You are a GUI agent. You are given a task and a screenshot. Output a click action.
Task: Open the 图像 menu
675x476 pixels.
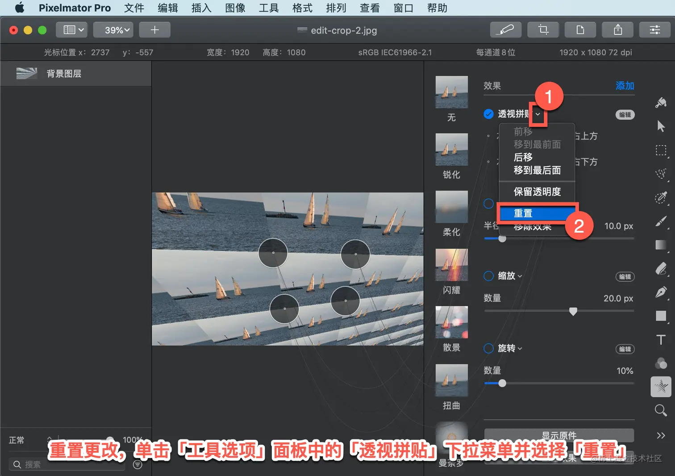pos(235,8)
